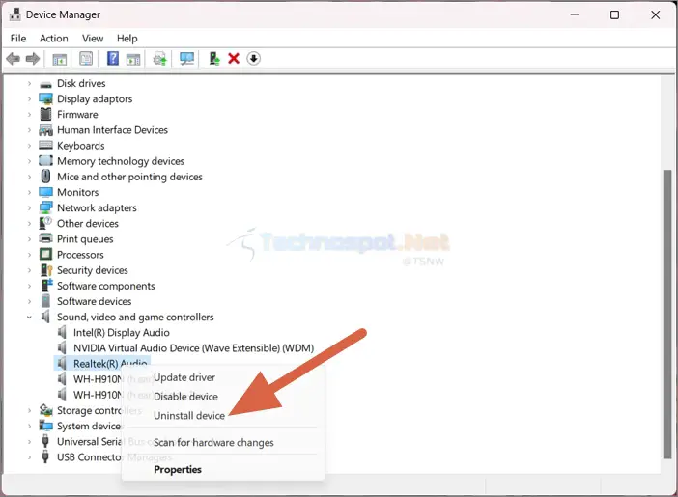
Task: Collapse Sound, video and game controllers
Action: [29, 318]
